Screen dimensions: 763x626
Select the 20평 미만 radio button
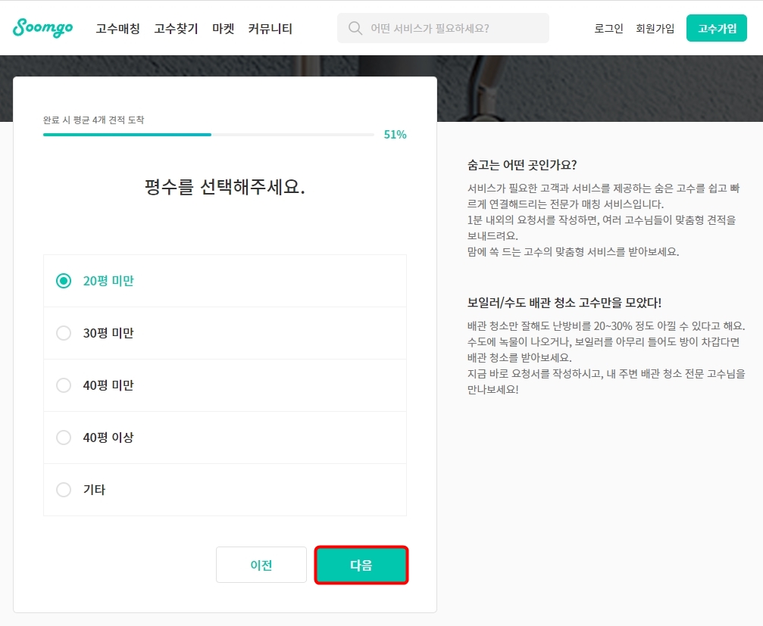pyautogui.click(x=64, y=280)
